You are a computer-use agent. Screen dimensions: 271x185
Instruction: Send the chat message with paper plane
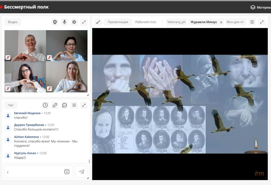[82, 172]
